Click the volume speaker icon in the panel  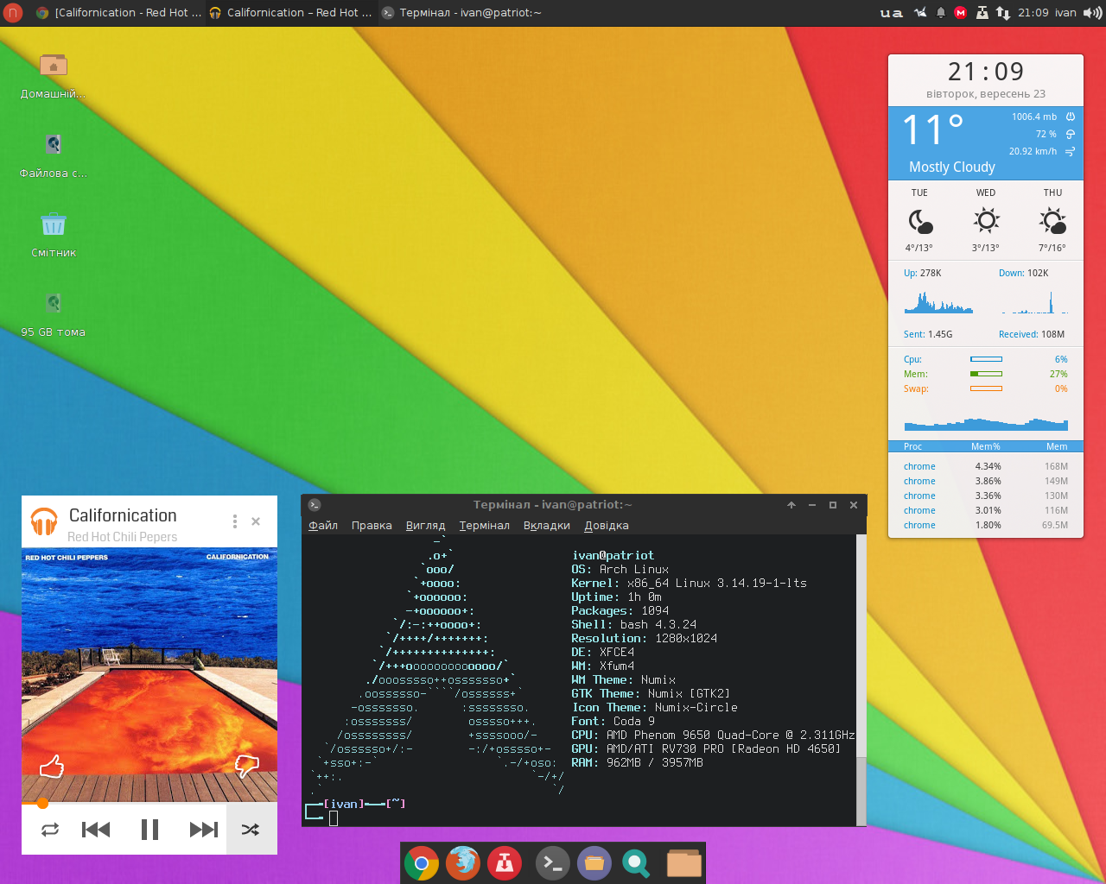pyautogui.click(x=1093, y=12)
